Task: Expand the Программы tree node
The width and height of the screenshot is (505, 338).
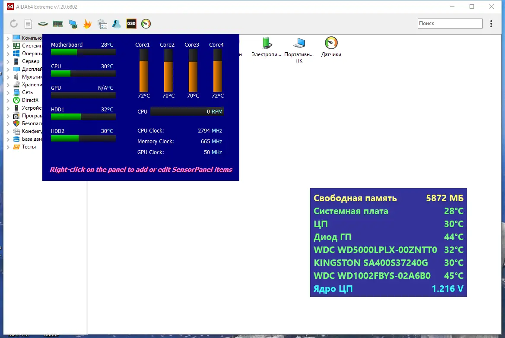Action: (x=8, y=116)
